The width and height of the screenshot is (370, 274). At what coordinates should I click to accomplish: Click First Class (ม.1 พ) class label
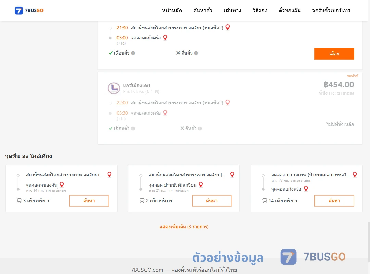(141, 91)
